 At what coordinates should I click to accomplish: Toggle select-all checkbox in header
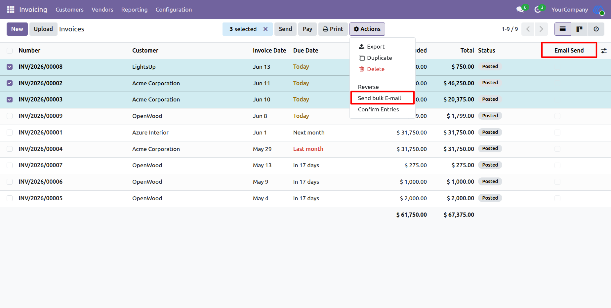(10, 51)
